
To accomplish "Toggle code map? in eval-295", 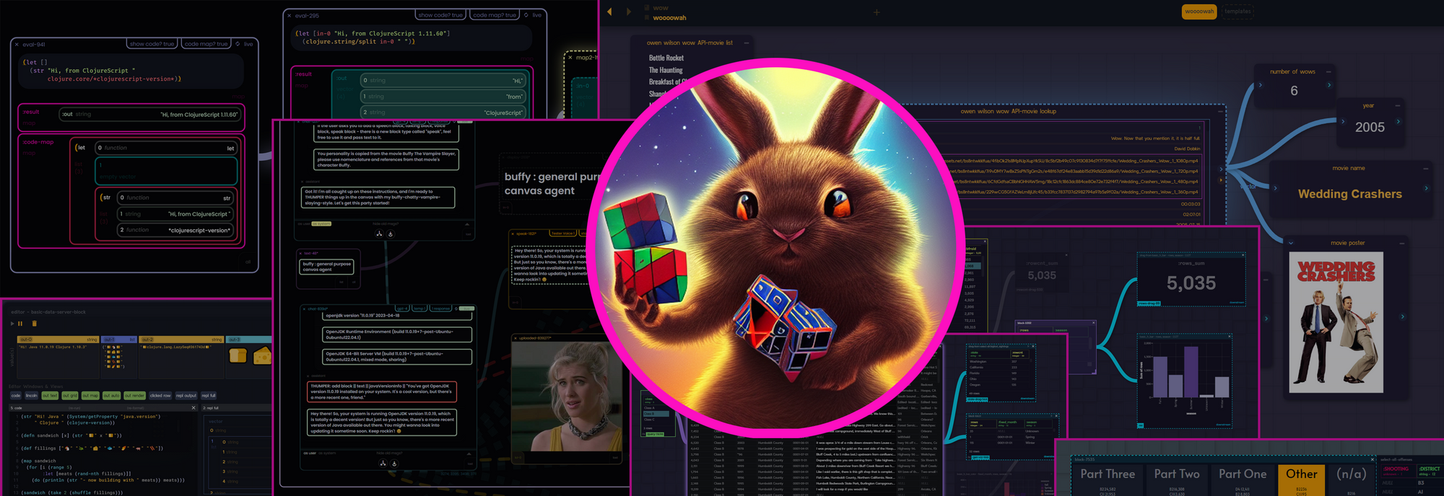I will [495, 15].
